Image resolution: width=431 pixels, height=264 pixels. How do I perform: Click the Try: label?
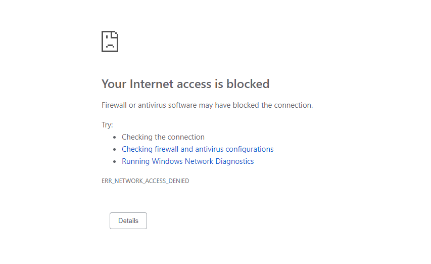tap(107, 125)
